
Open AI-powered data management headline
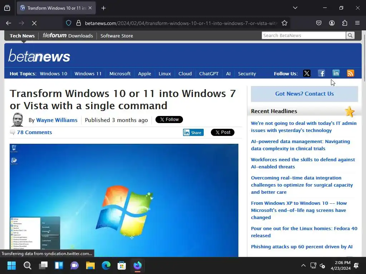[300, 145]
